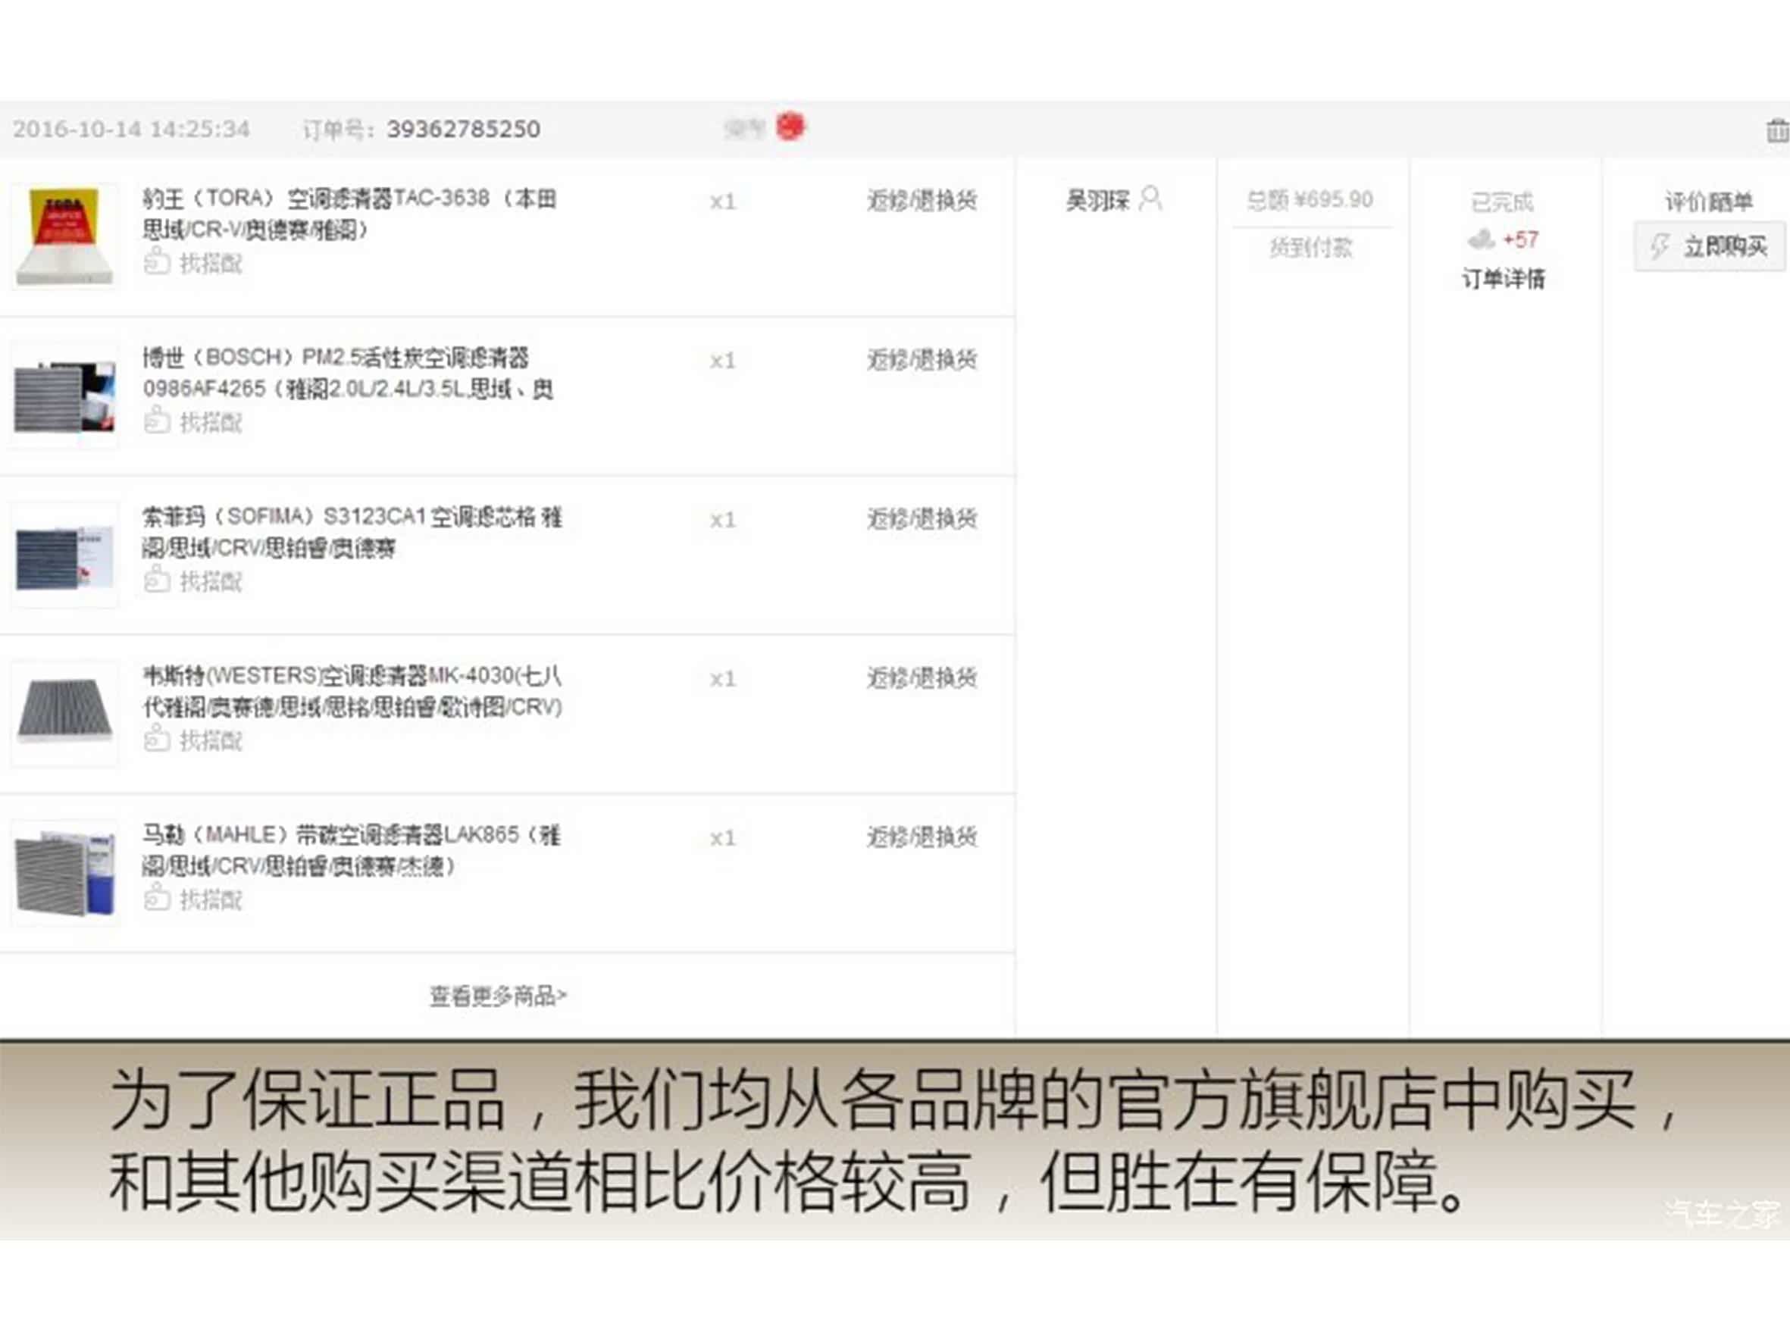Viewport: 1790px width, 1342px height.
Task: Click the 评价晒单 link
Action: (x=1708, y=202)
